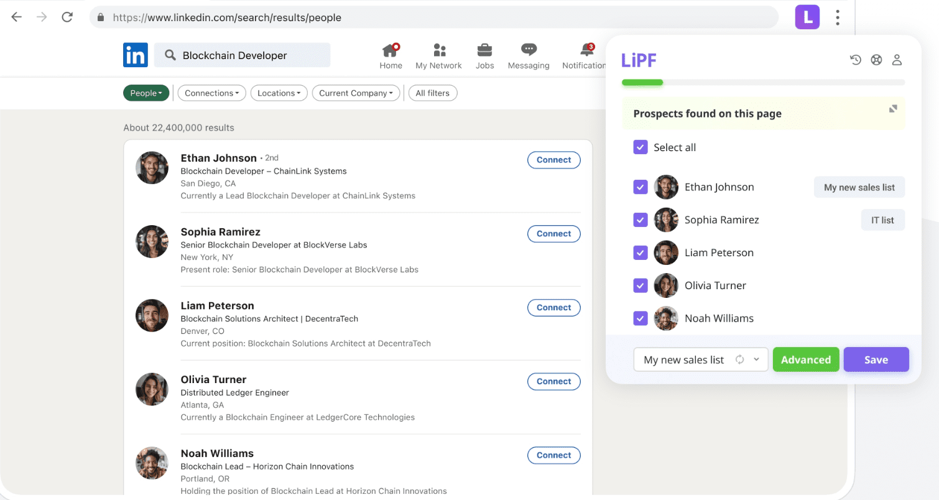
Task: Uncheck the Olivia Turner prospect checkbox
Action: [641, 285]
